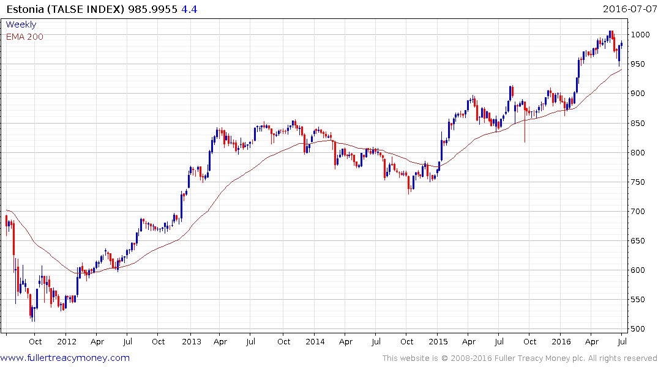Click the 800 price axis label
The image size is (658, 367).
point(638,153)
